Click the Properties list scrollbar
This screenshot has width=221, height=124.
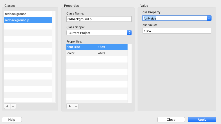pyautogui.click(x=130, y=72)
